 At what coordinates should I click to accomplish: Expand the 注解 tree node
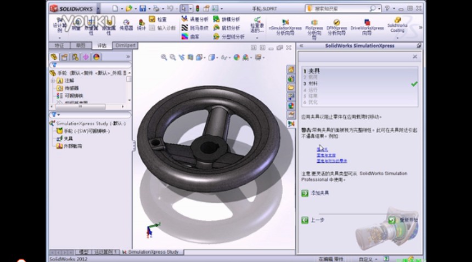click(53, 81)
